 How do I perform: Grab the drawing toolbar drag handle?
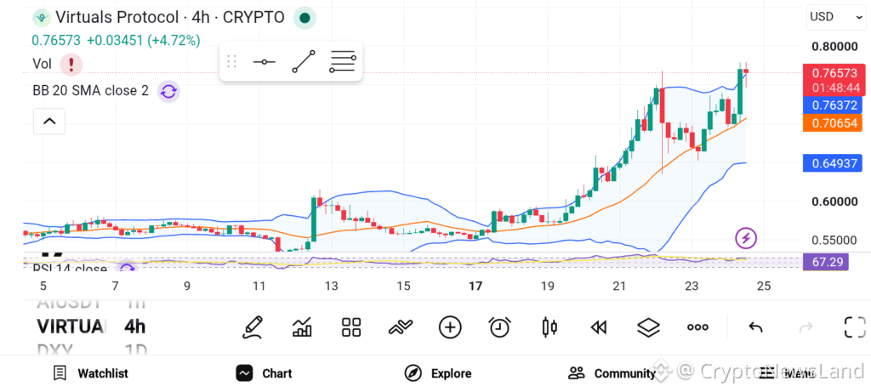click(x=231, y=61)
